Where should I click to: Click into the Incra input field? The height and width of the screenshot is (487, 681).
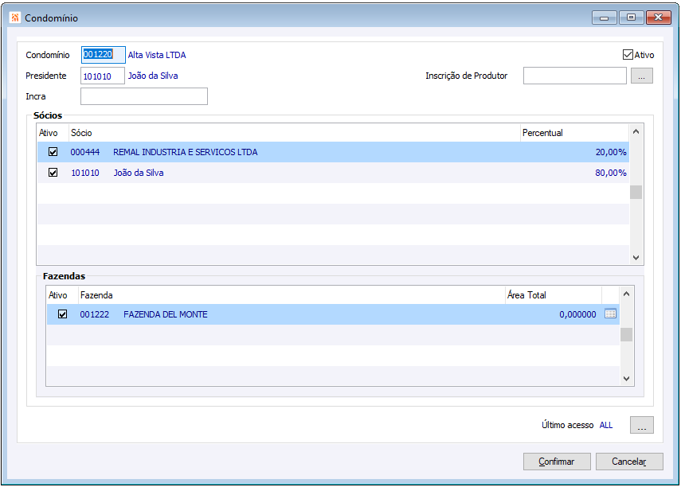pyautogui.click(x=144, y=96)
